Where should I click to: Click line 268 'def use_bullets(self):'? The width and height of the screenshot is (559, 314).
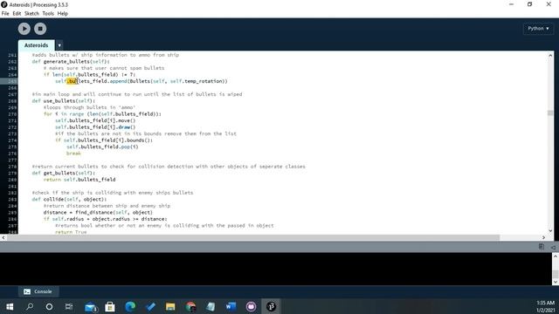pos(64,101)
